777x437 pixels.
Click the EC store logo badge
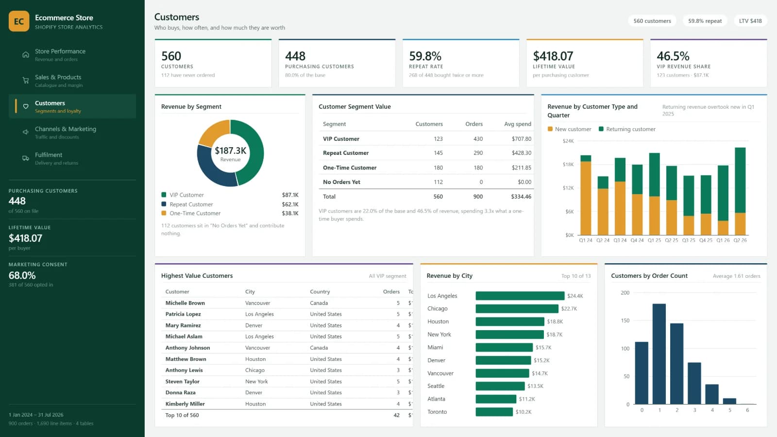click(x=19, y=21)
